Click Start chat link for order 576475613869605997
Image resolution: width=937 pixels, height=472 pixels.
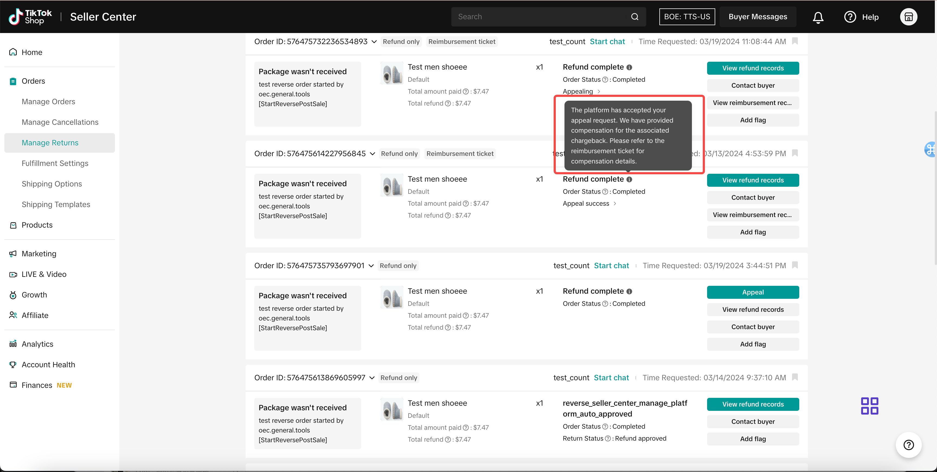click(611, 378)
